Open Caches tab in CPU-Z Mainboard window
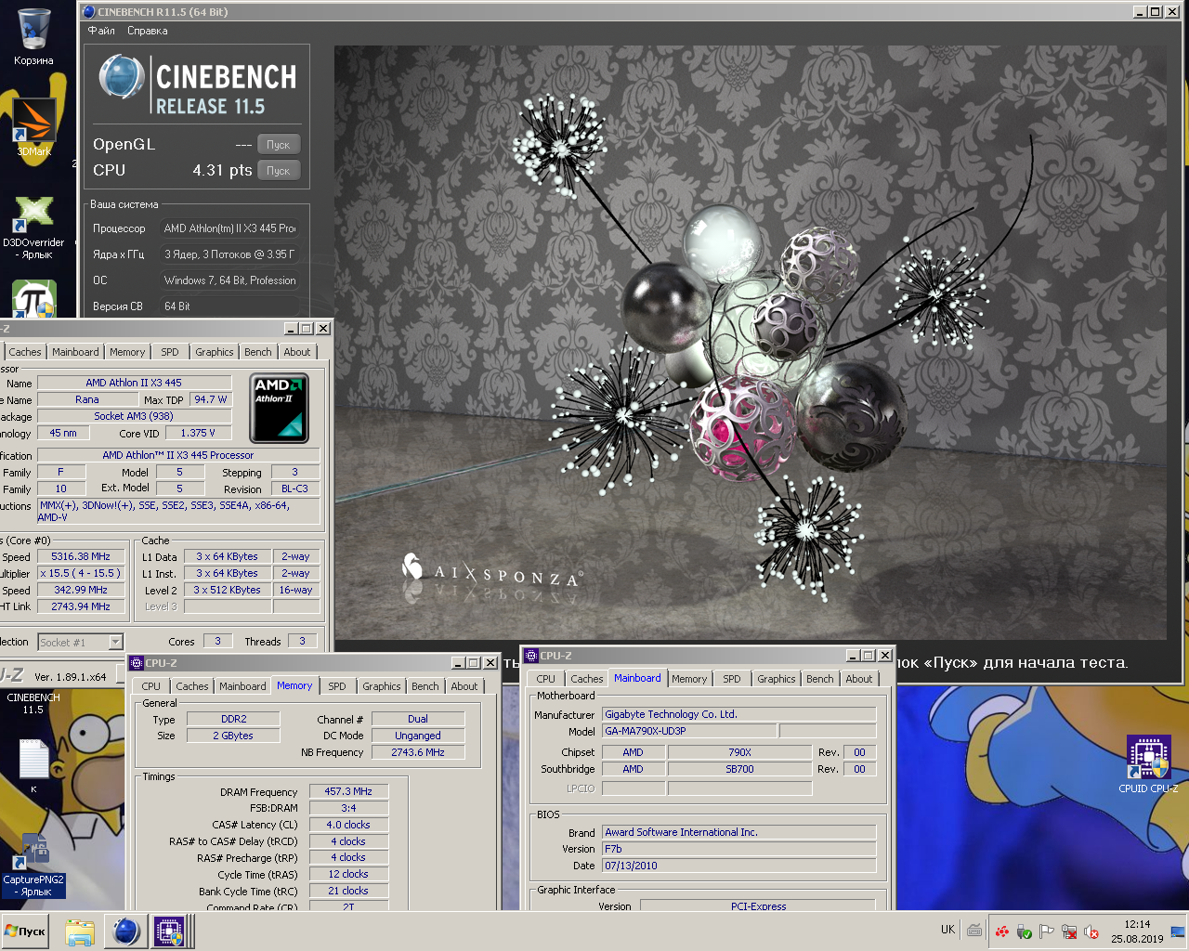Screen dimensions: 1189x951 click(x=587, y=679)
